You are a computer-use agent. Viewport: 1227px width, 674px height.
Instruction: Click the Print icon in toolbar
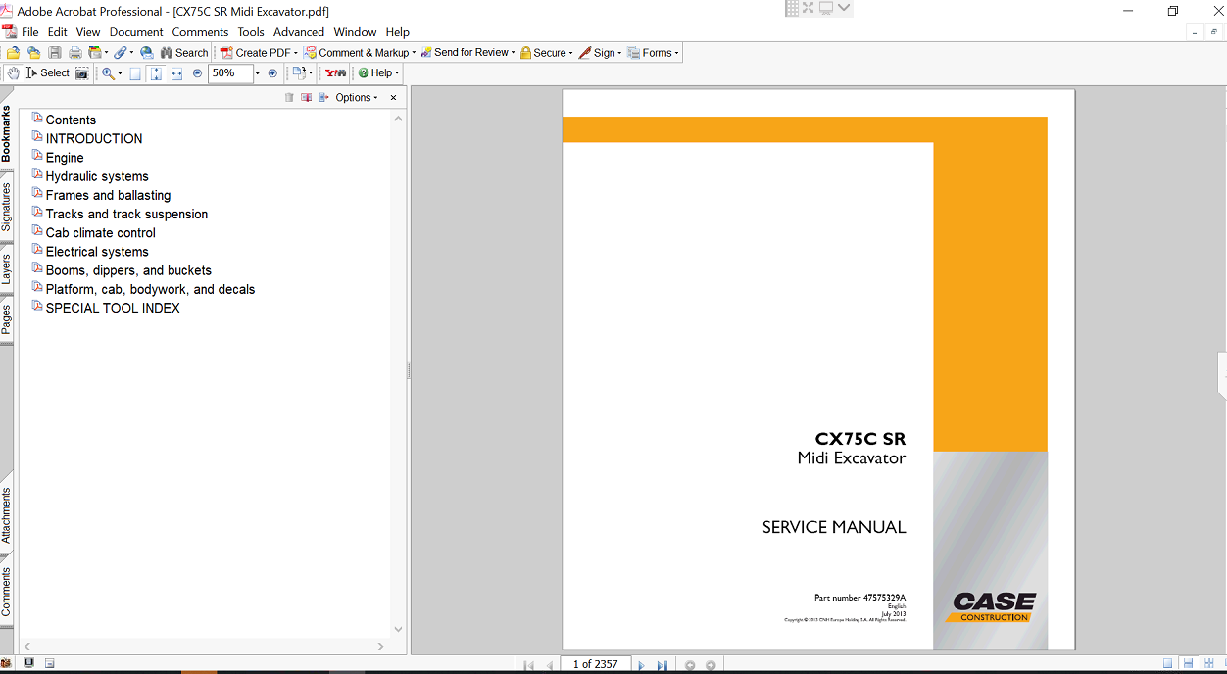coord(74,53)
